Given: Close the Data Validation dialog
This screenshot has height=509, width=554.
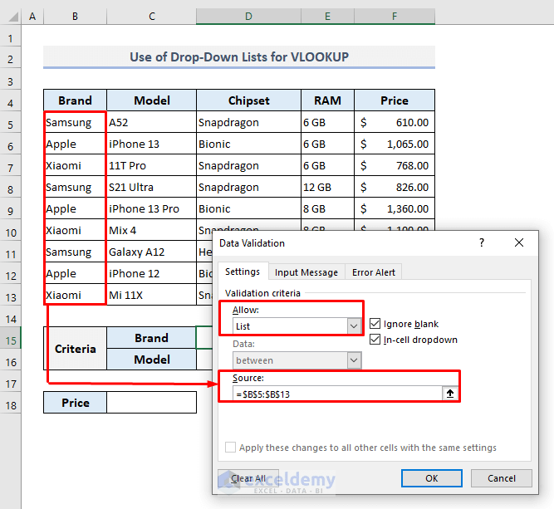Looking at the screenshot, I should [518, 242].
